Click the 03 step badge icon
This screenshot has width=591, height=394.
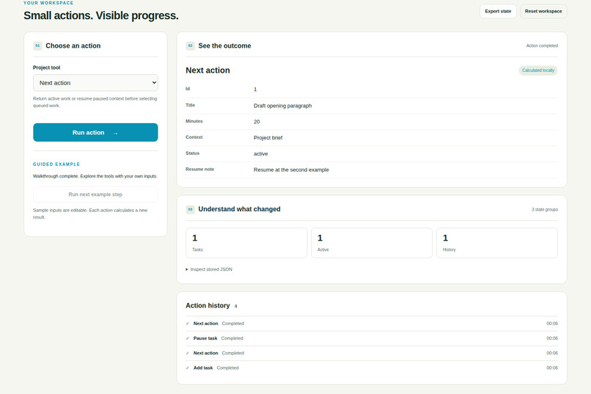point(190,209)
